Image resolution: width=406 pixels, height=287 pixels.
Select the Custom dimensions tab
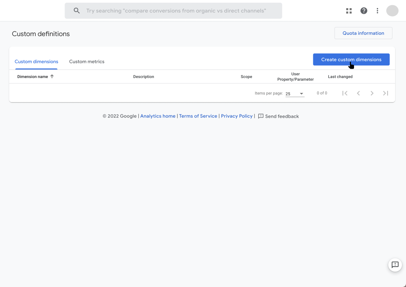coord(36,62)
